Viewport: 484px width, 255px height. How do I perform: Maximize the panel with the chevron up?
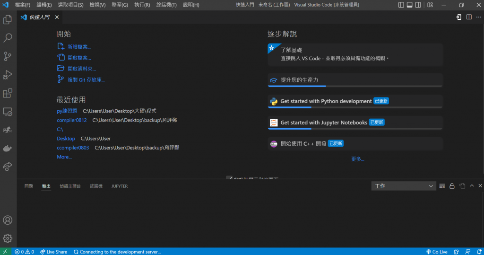click(x=472, y=186)
